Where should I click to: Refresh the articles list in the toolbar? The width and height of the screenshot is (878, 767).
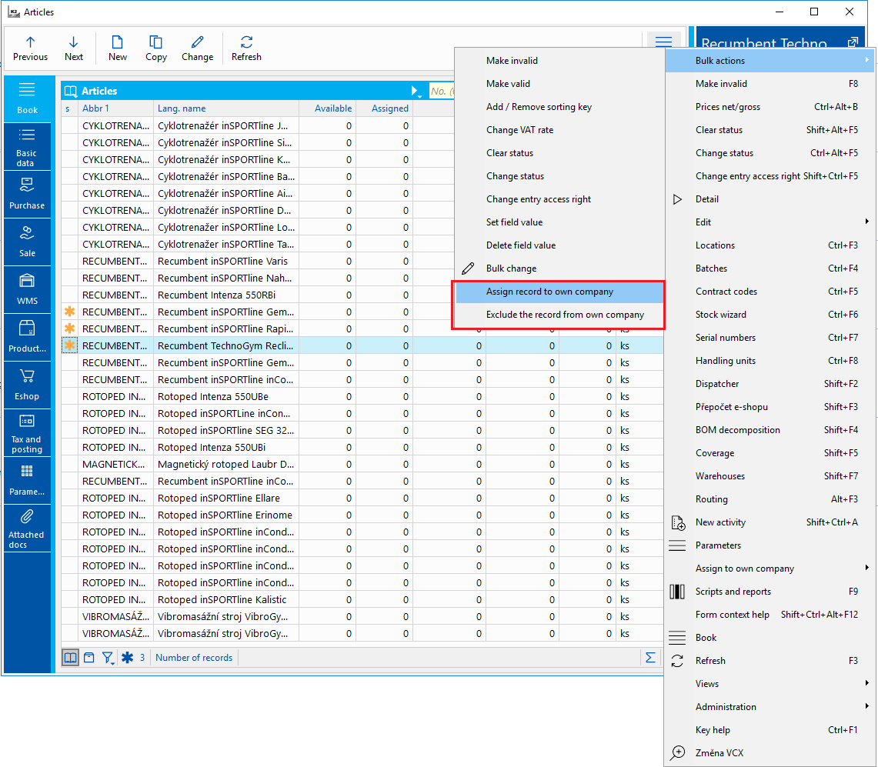[246, 48]
